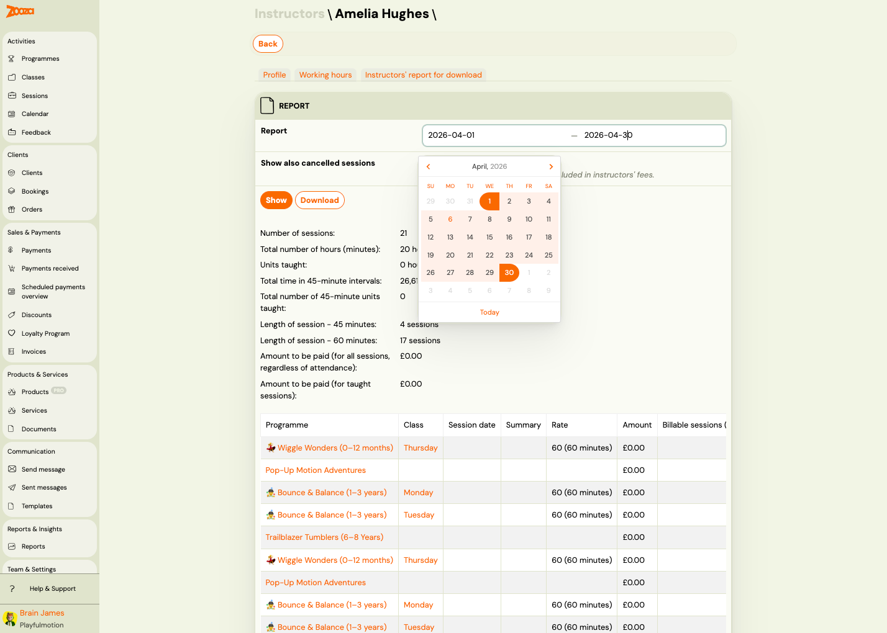Click Today link in date picker
Image resolution: width=887 pixels, height=633 pixels.
click(x=489, y=313)
